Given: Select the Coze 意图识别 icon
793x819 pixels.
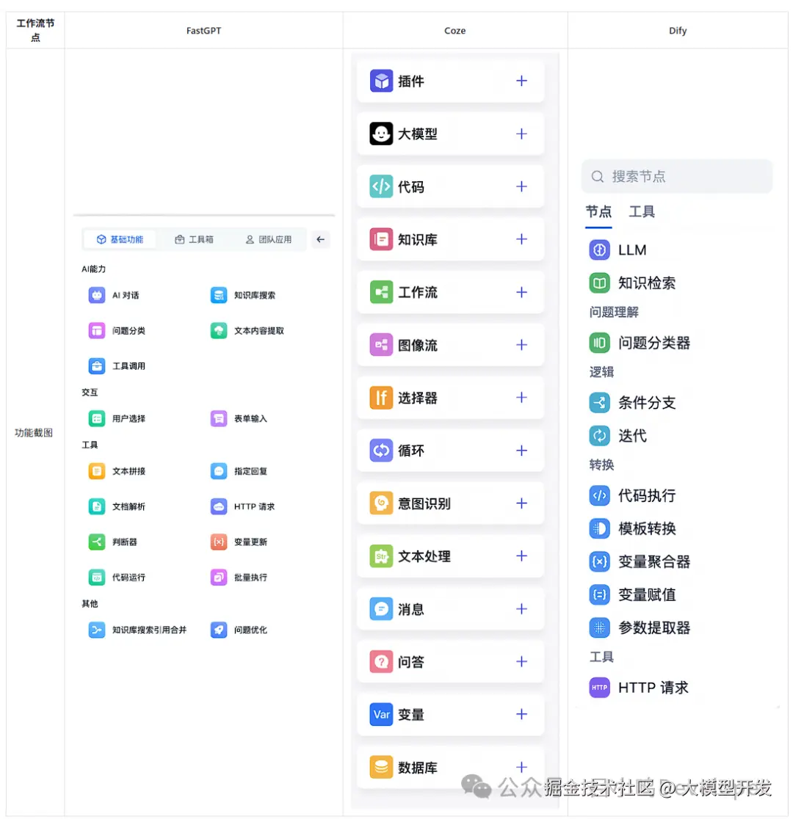Looking at the screenshot, I should [x=381, y=503].
